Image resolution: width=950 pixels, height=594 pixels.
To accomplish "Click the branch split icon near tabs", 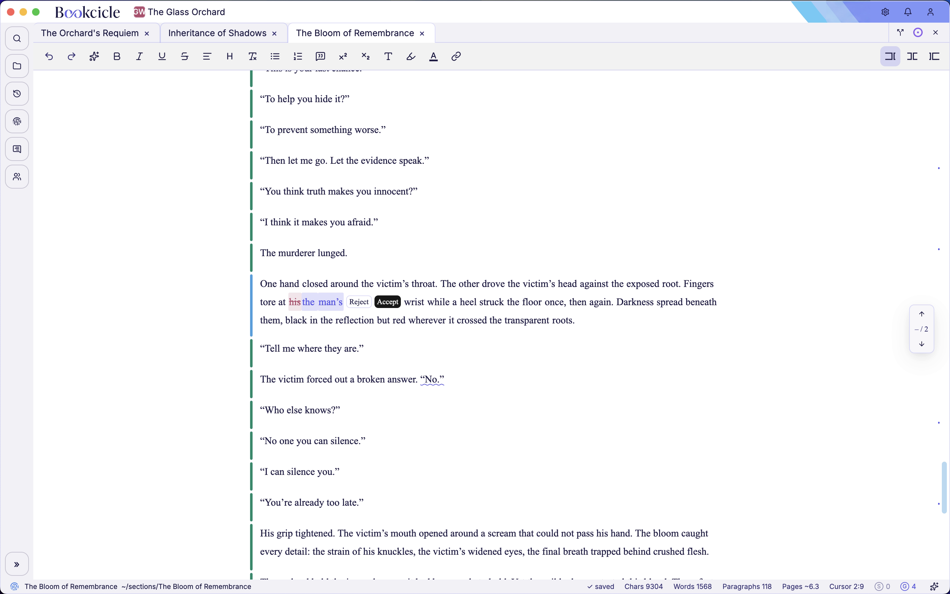I will (901, 33).
